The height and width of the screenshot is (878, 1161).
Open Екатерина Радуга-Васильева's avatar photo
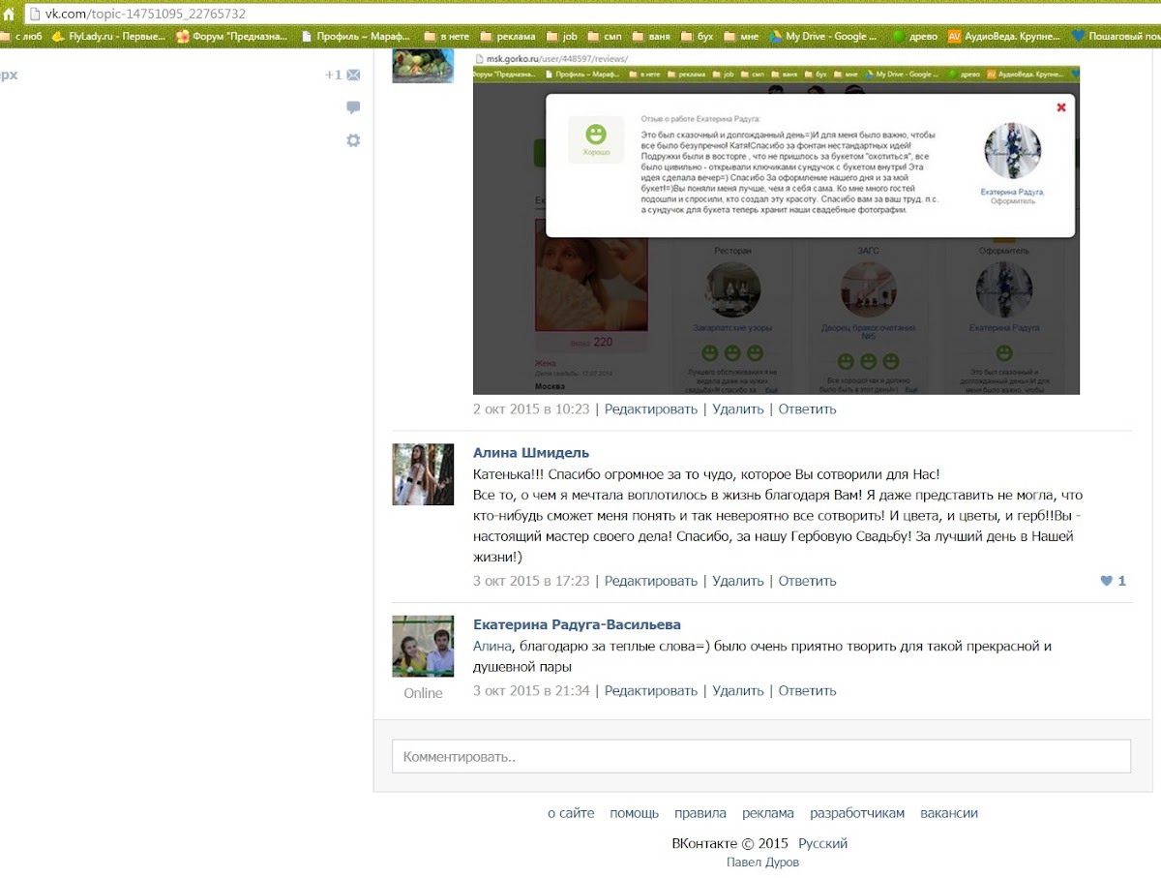pos(423,646)
